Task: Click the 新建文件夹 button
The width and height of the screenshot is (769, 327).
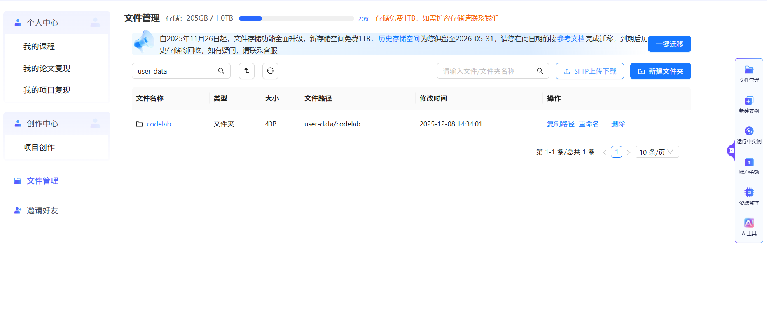Action: pyautogui.click(x=660, y=71)
